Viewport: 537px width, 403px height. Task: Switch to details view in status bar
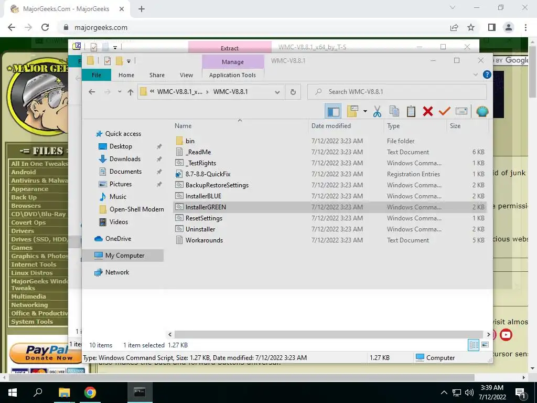click(x=474, y=345)
